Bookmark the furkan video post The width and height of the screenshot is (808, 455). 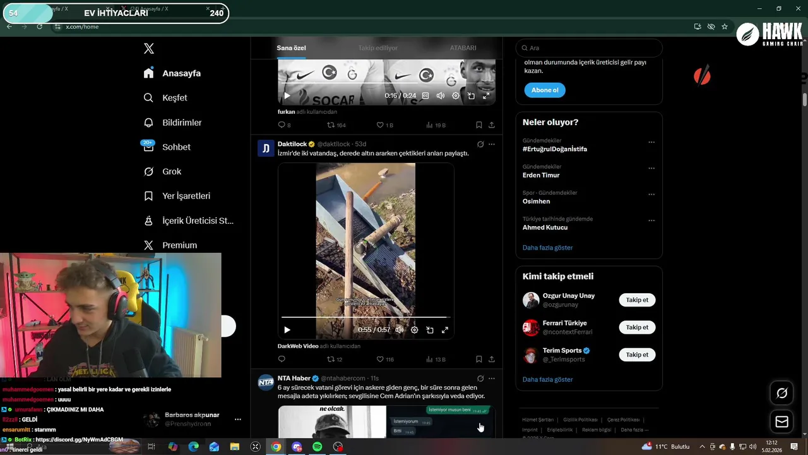[x=478, y=125]
